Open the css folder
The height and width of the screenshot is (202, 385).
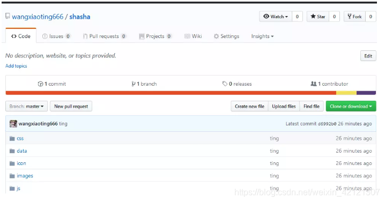click(x=20, y=138)
